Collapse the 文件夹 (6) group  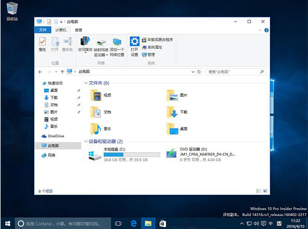click(86, 82)
